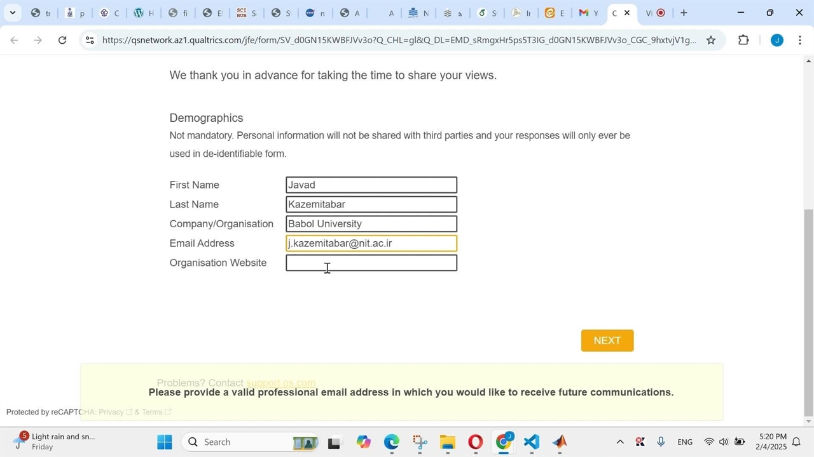
Task: Switch to the Gmail tab
Action: (x=587, y=13)
